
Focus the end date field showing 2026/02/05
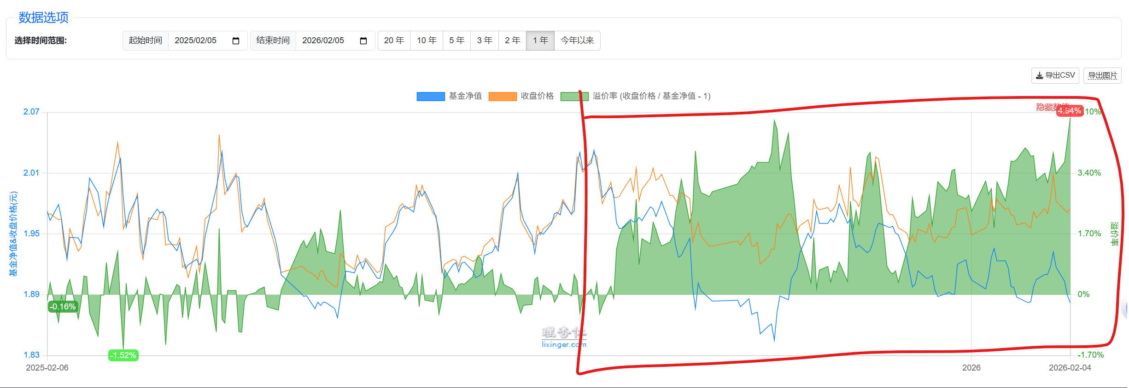[x=335, y=40]
